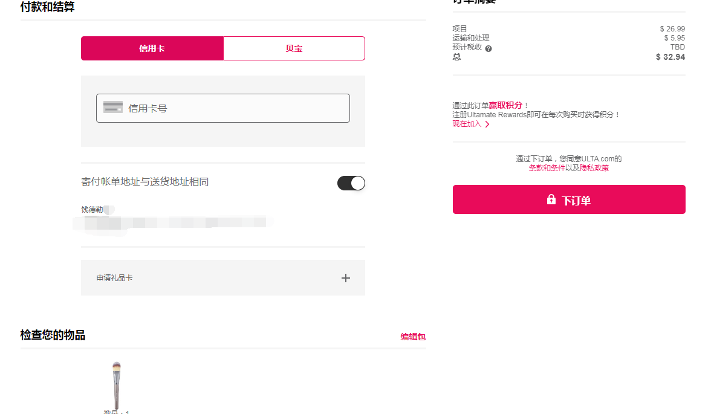Click the 付款和结算 section heading
The width and height of the screenshot is (714, 414).
pos(48,7)
